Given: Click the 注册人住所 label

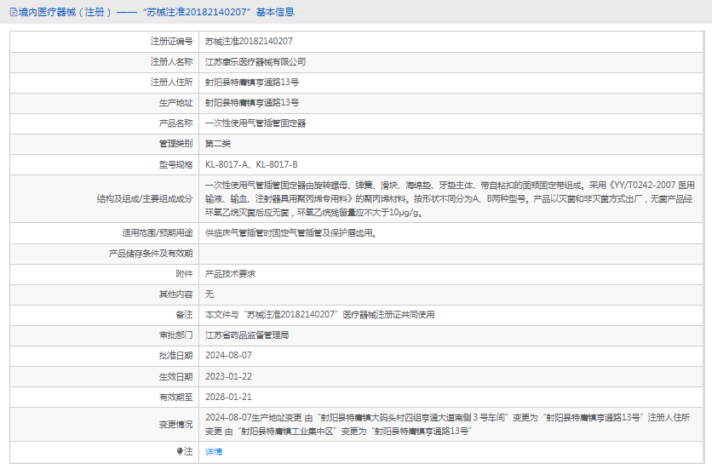Looking at the screenshot, I should 172,83.
